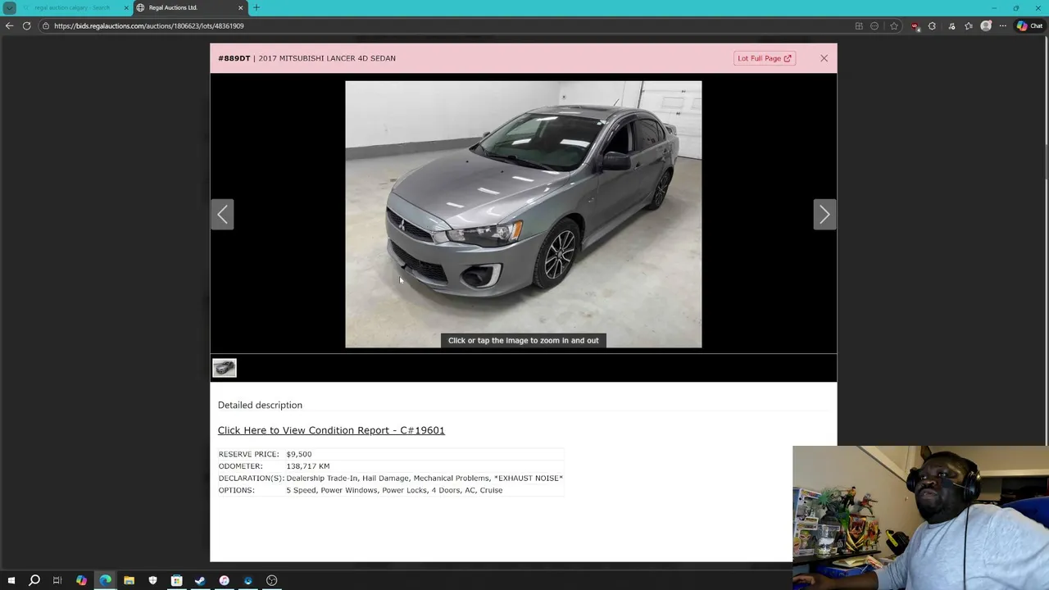Open OBS Studio from the taskbar
Image resolution: width=1049 pixels, height=590 pixels.
tap(271, 580)
